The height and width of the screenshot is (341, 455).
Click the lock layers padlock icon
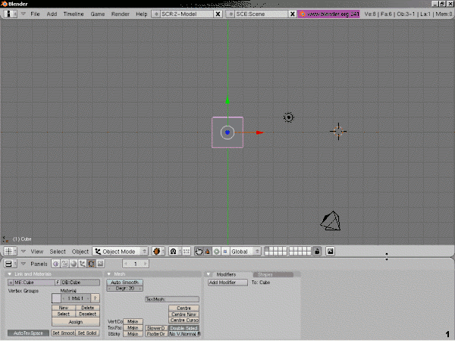tap(317, 251)
